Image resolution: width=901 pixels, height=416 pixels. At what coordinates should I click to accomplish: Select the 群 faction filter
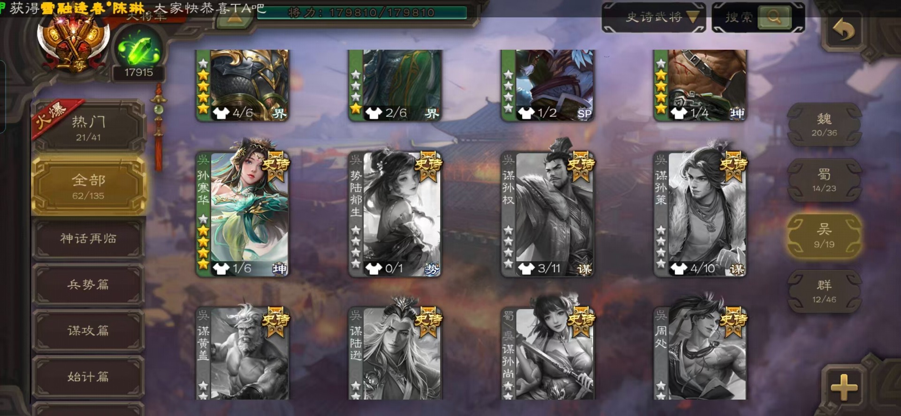[x=825, y=291]
